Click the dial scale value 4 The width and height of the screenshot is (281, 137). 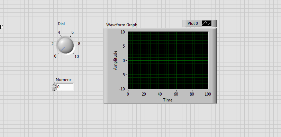coord(59,32)
